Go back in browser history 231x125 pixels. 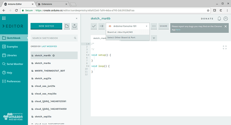4,10
